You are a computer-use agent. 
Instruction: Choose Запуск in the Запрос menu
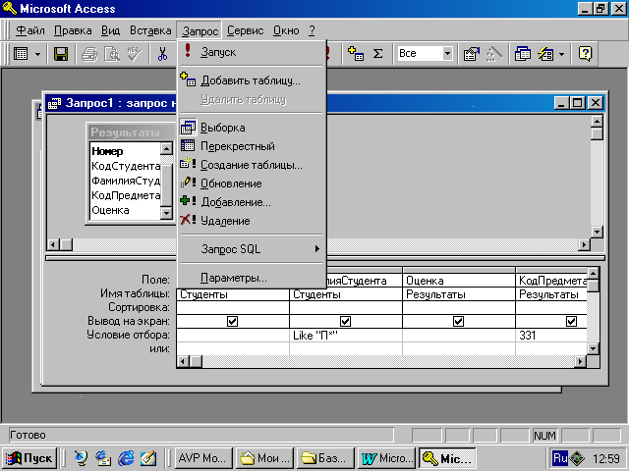(x=253, y=52)
